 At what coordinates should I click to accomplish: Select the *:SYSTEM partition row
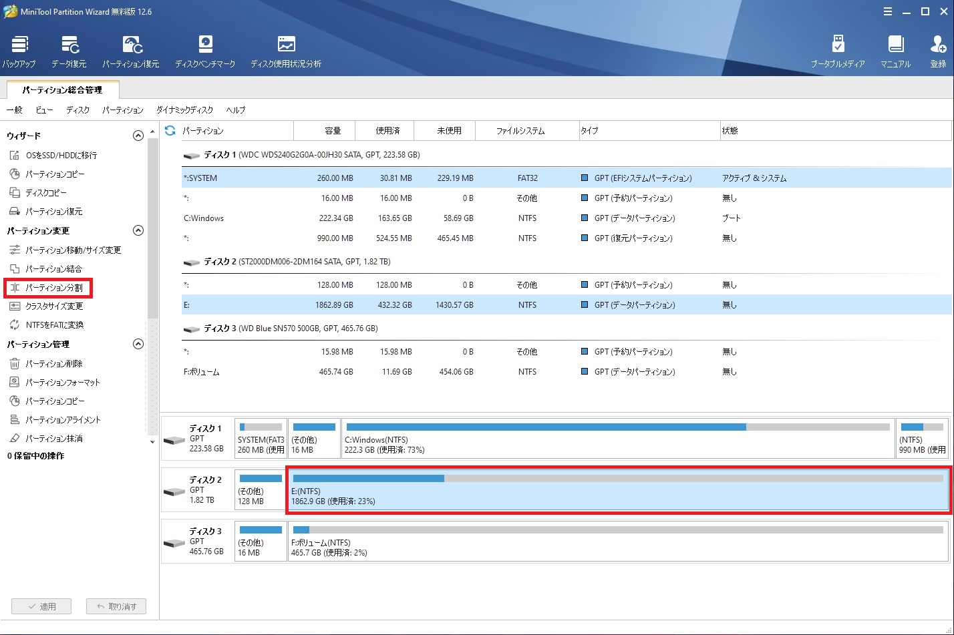tap(567, 178)
